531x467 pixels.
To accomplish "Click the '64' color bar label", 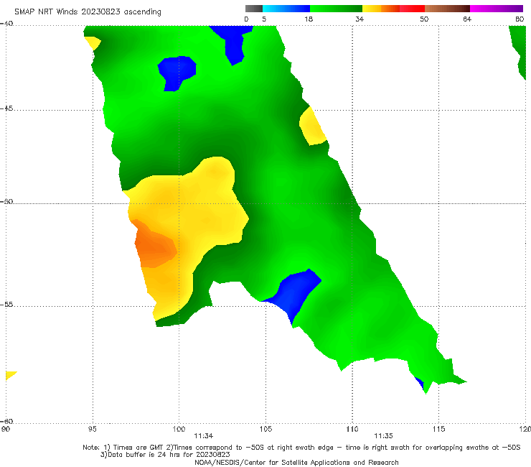I will pos(467,19).
